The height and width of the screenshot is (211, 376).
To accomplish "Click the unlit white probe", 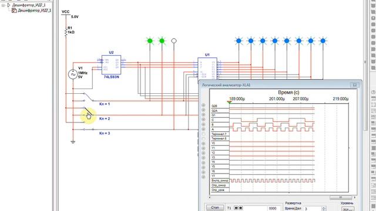I will (x=174, y=41).
